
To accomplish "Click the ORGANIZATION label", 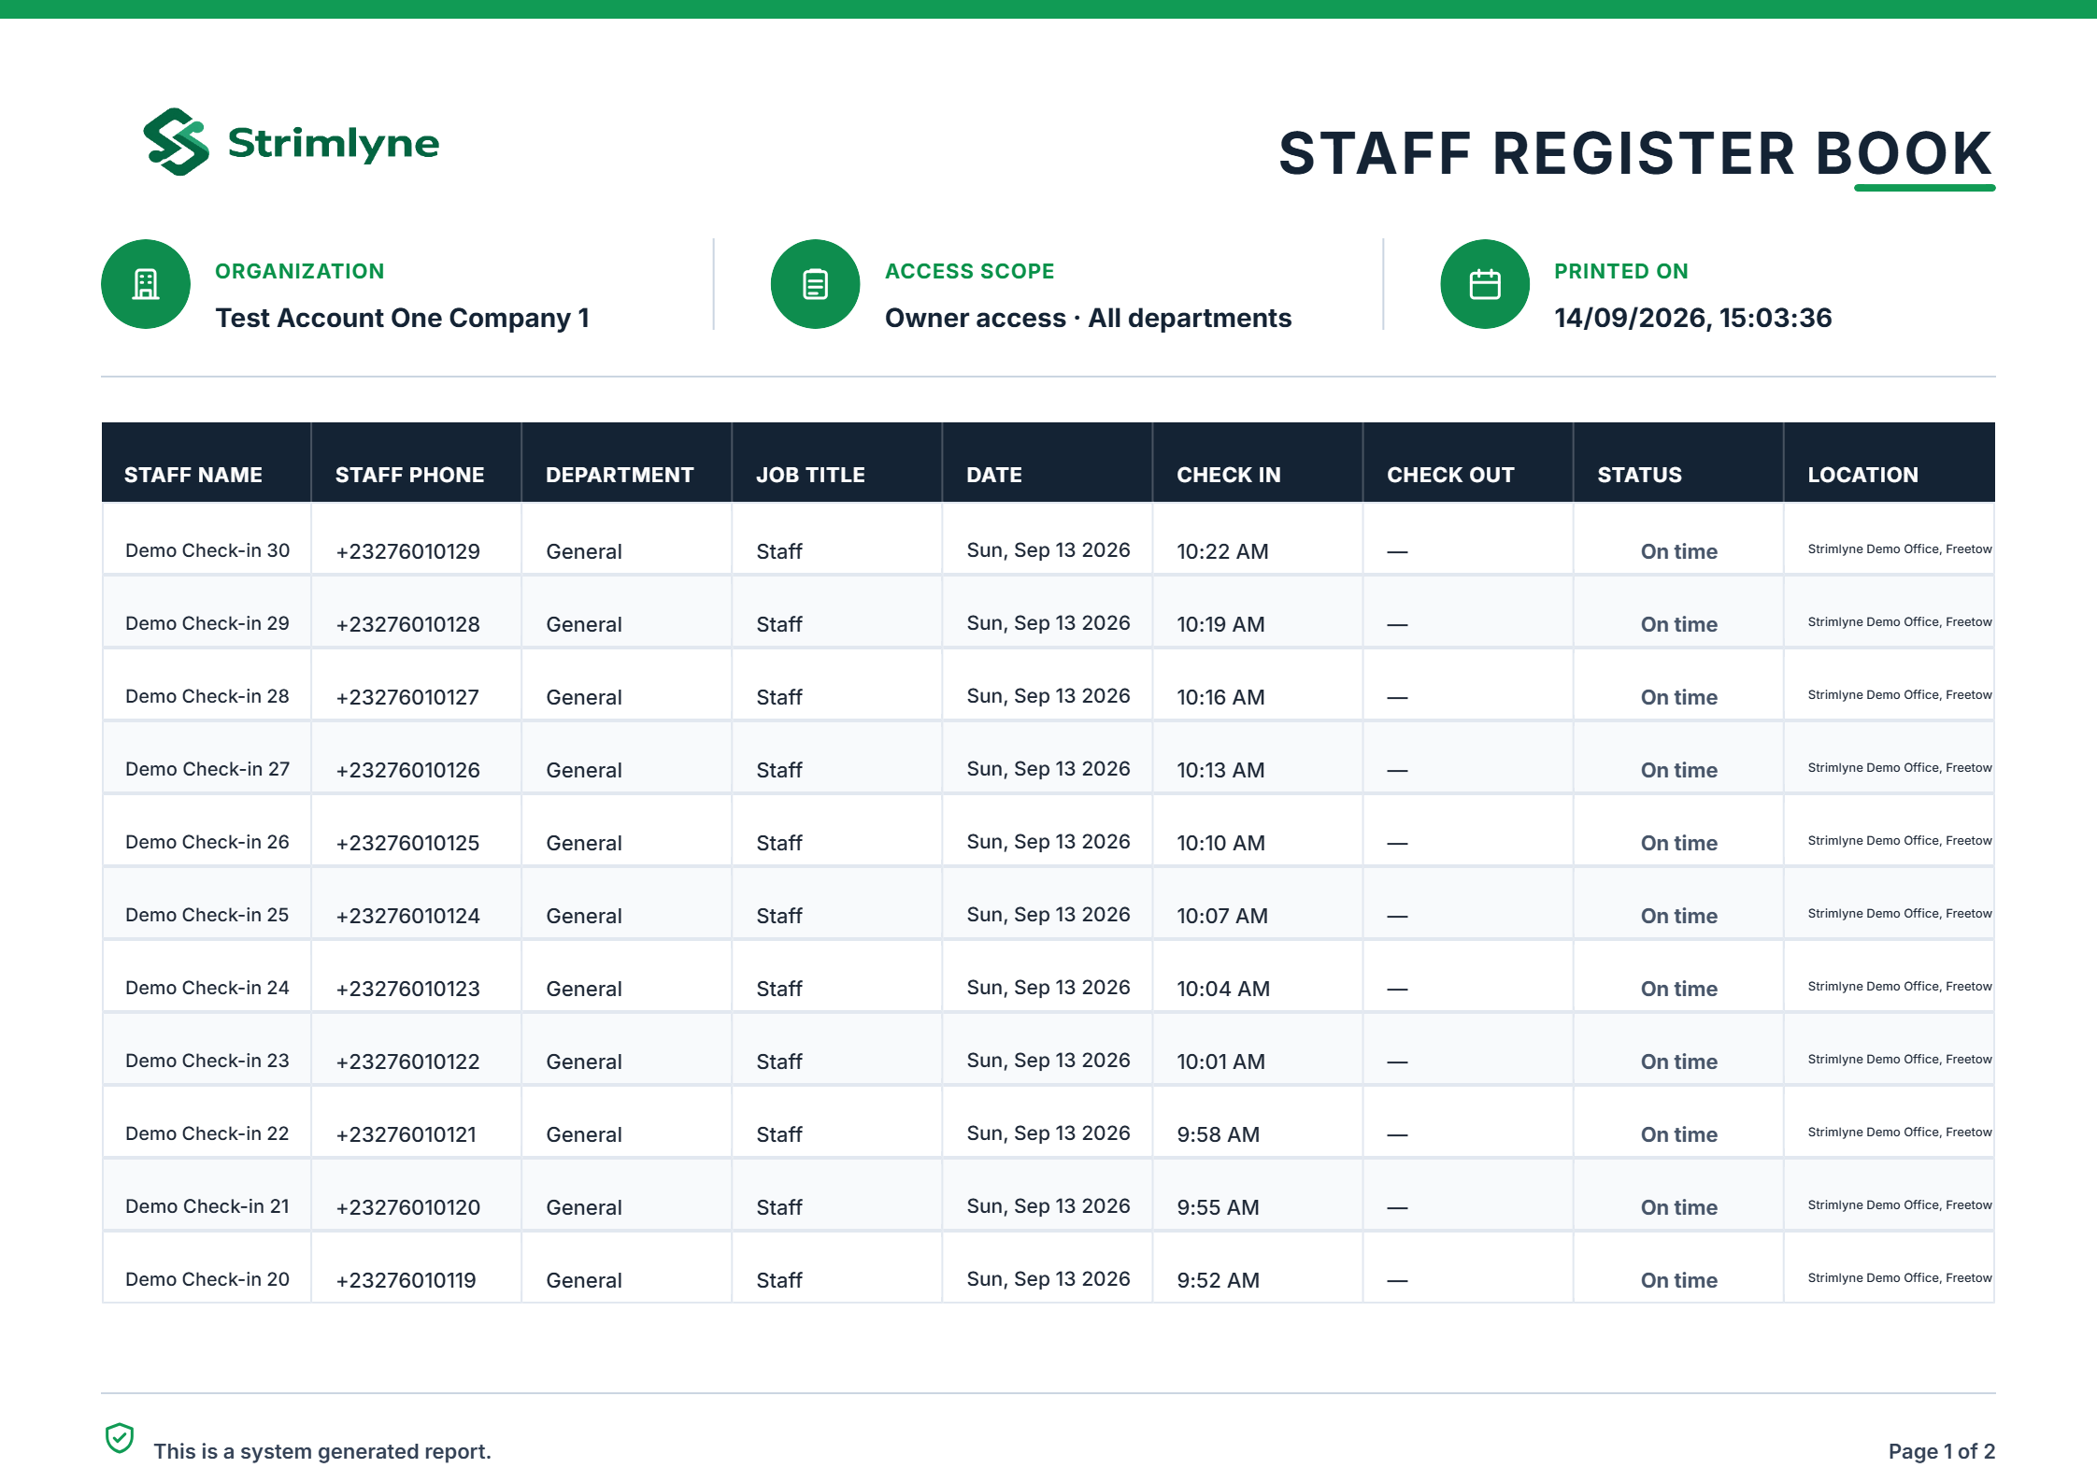I will [x=299, y=271].
